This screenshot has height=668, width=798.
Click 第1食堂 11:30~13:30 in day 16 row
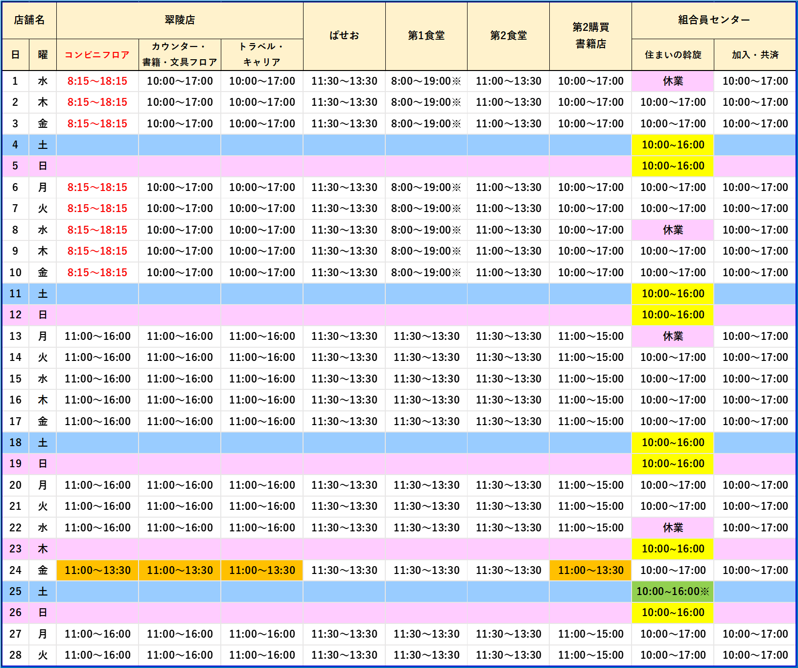click(x=426, y=400)
